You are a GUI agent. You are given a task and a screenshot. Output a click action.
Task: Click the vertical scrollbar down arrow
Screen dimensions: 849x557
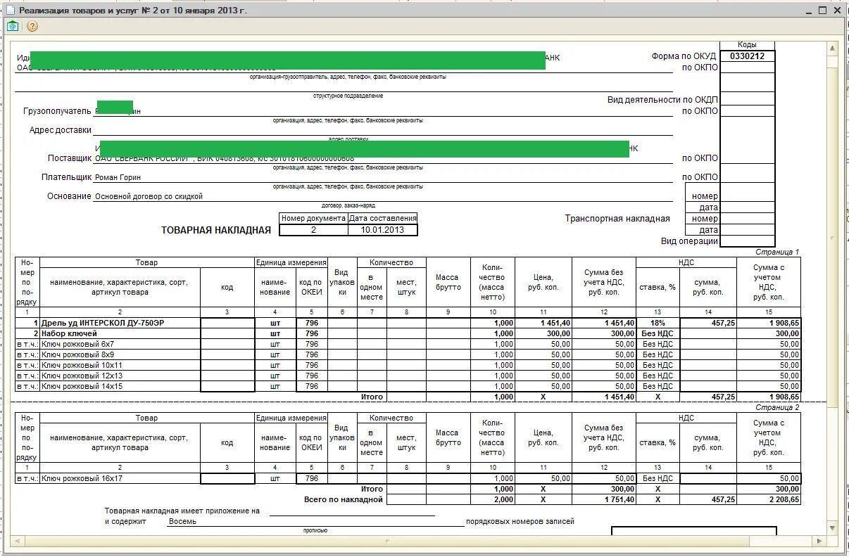(x=834, y=528)
